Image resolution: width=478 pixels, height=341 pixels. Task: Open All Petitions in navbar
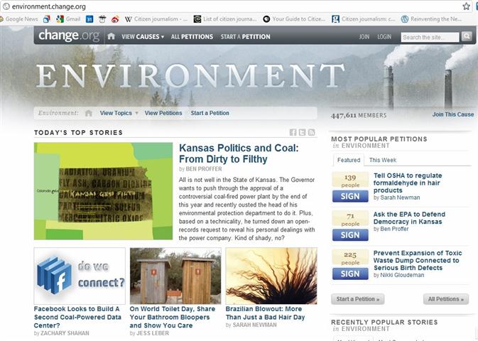pos(192,37)
